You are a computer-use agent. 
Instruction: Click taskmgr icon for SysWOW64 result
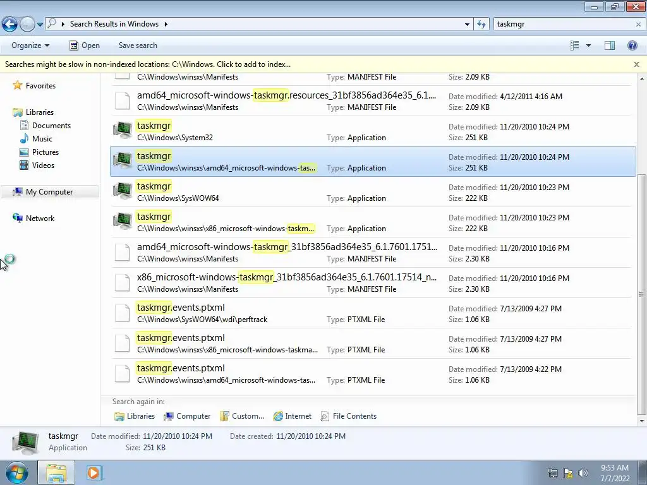pos(123,191)
